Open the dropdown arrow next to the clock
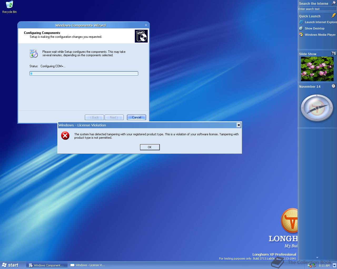The image size is (337, 269). pos(334,265)
